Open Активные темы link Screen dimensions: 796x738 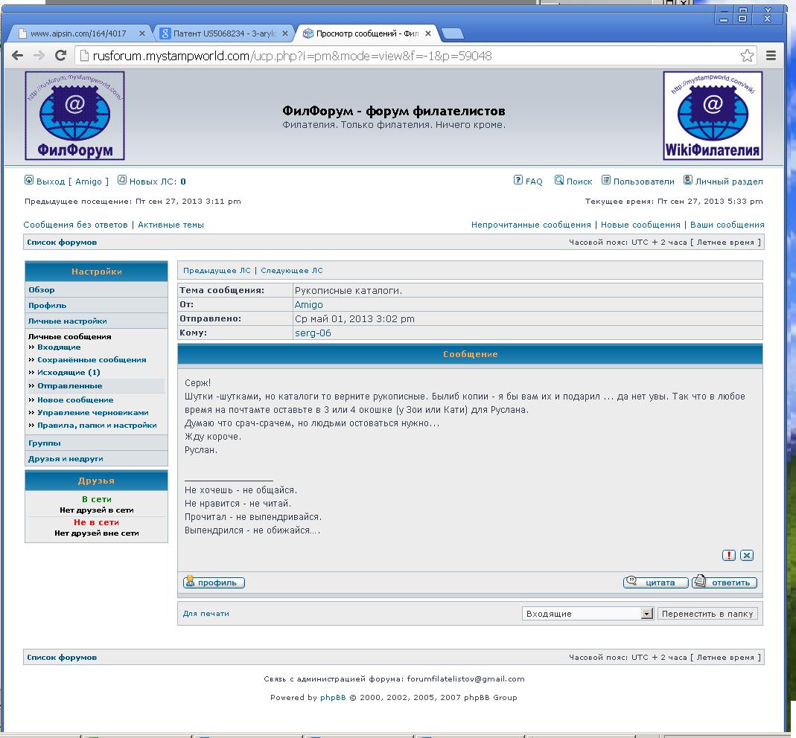(x=171, y=225)
